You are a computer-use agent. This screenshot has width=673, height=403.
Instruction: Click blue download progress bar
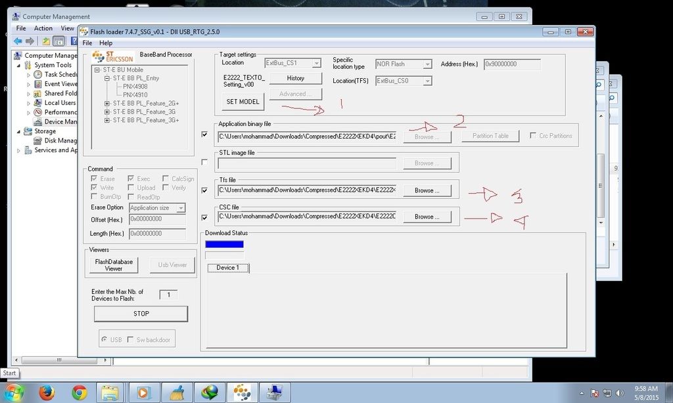coord(225,244)
